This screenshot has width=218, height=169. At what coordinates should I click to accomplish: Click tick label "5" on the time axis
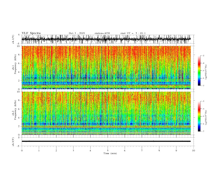[108, 150]
